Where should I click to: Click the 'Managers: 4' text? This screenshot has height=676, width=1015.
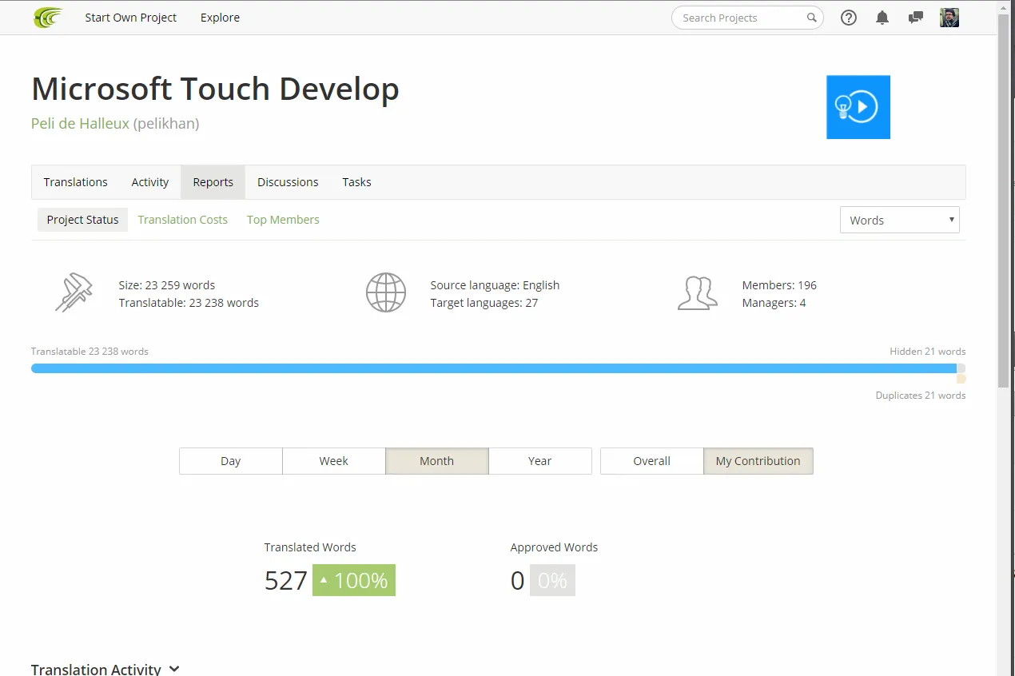coord(774,303)
